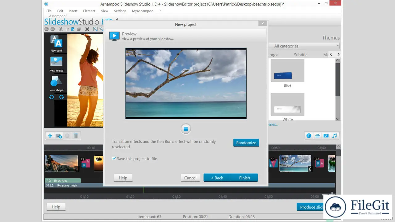395x222 pixels.
Task: Click the 372,5s - Relaxing music track
Action: tap(190, 185)
